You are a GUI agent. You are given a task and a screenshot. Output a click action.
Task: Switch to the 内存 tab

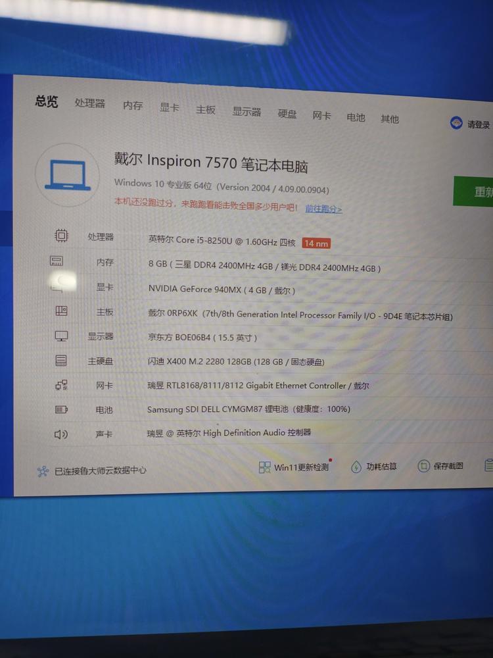(x=133, y=105)
